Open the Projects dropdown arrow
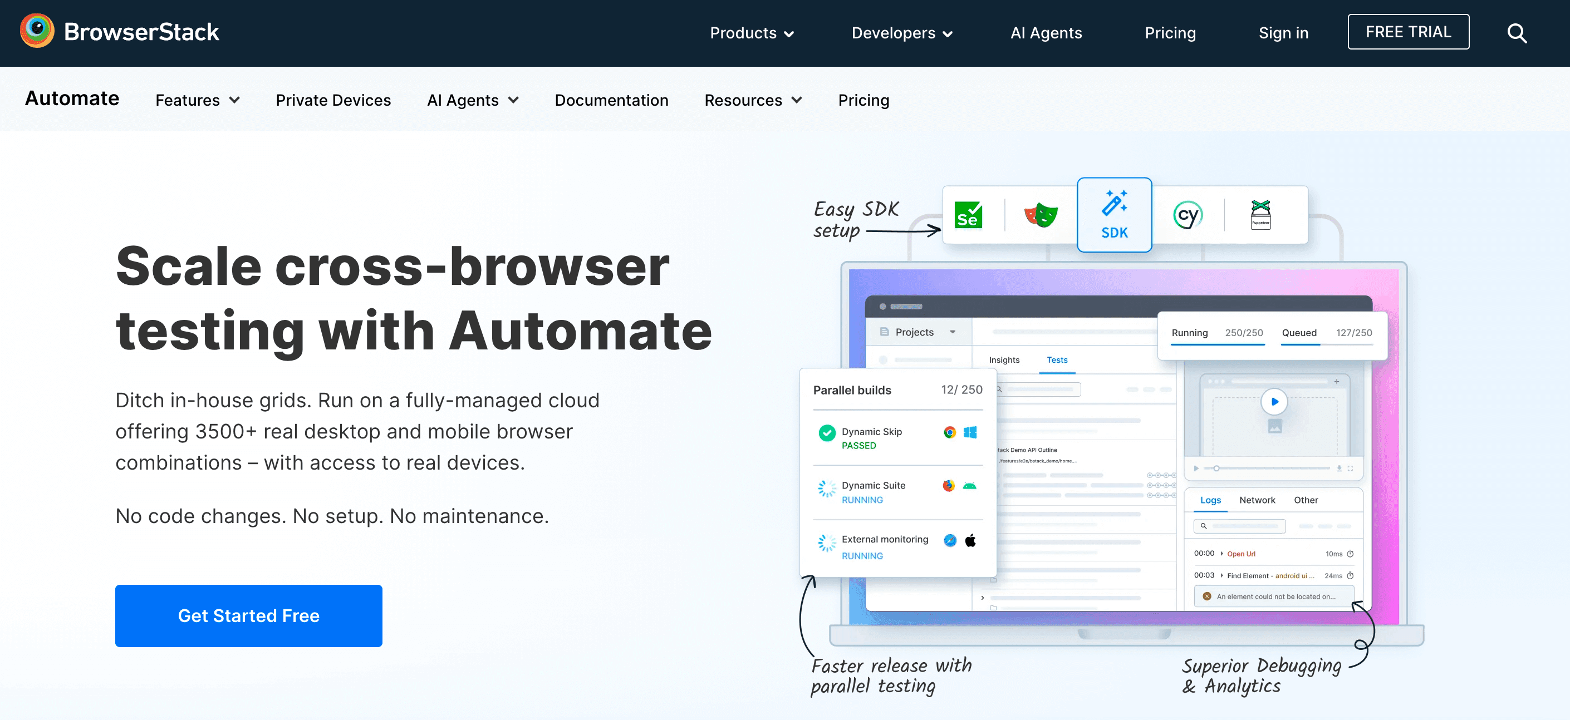The width and height of the screenshot is (1570, 720). pos(953,332)
